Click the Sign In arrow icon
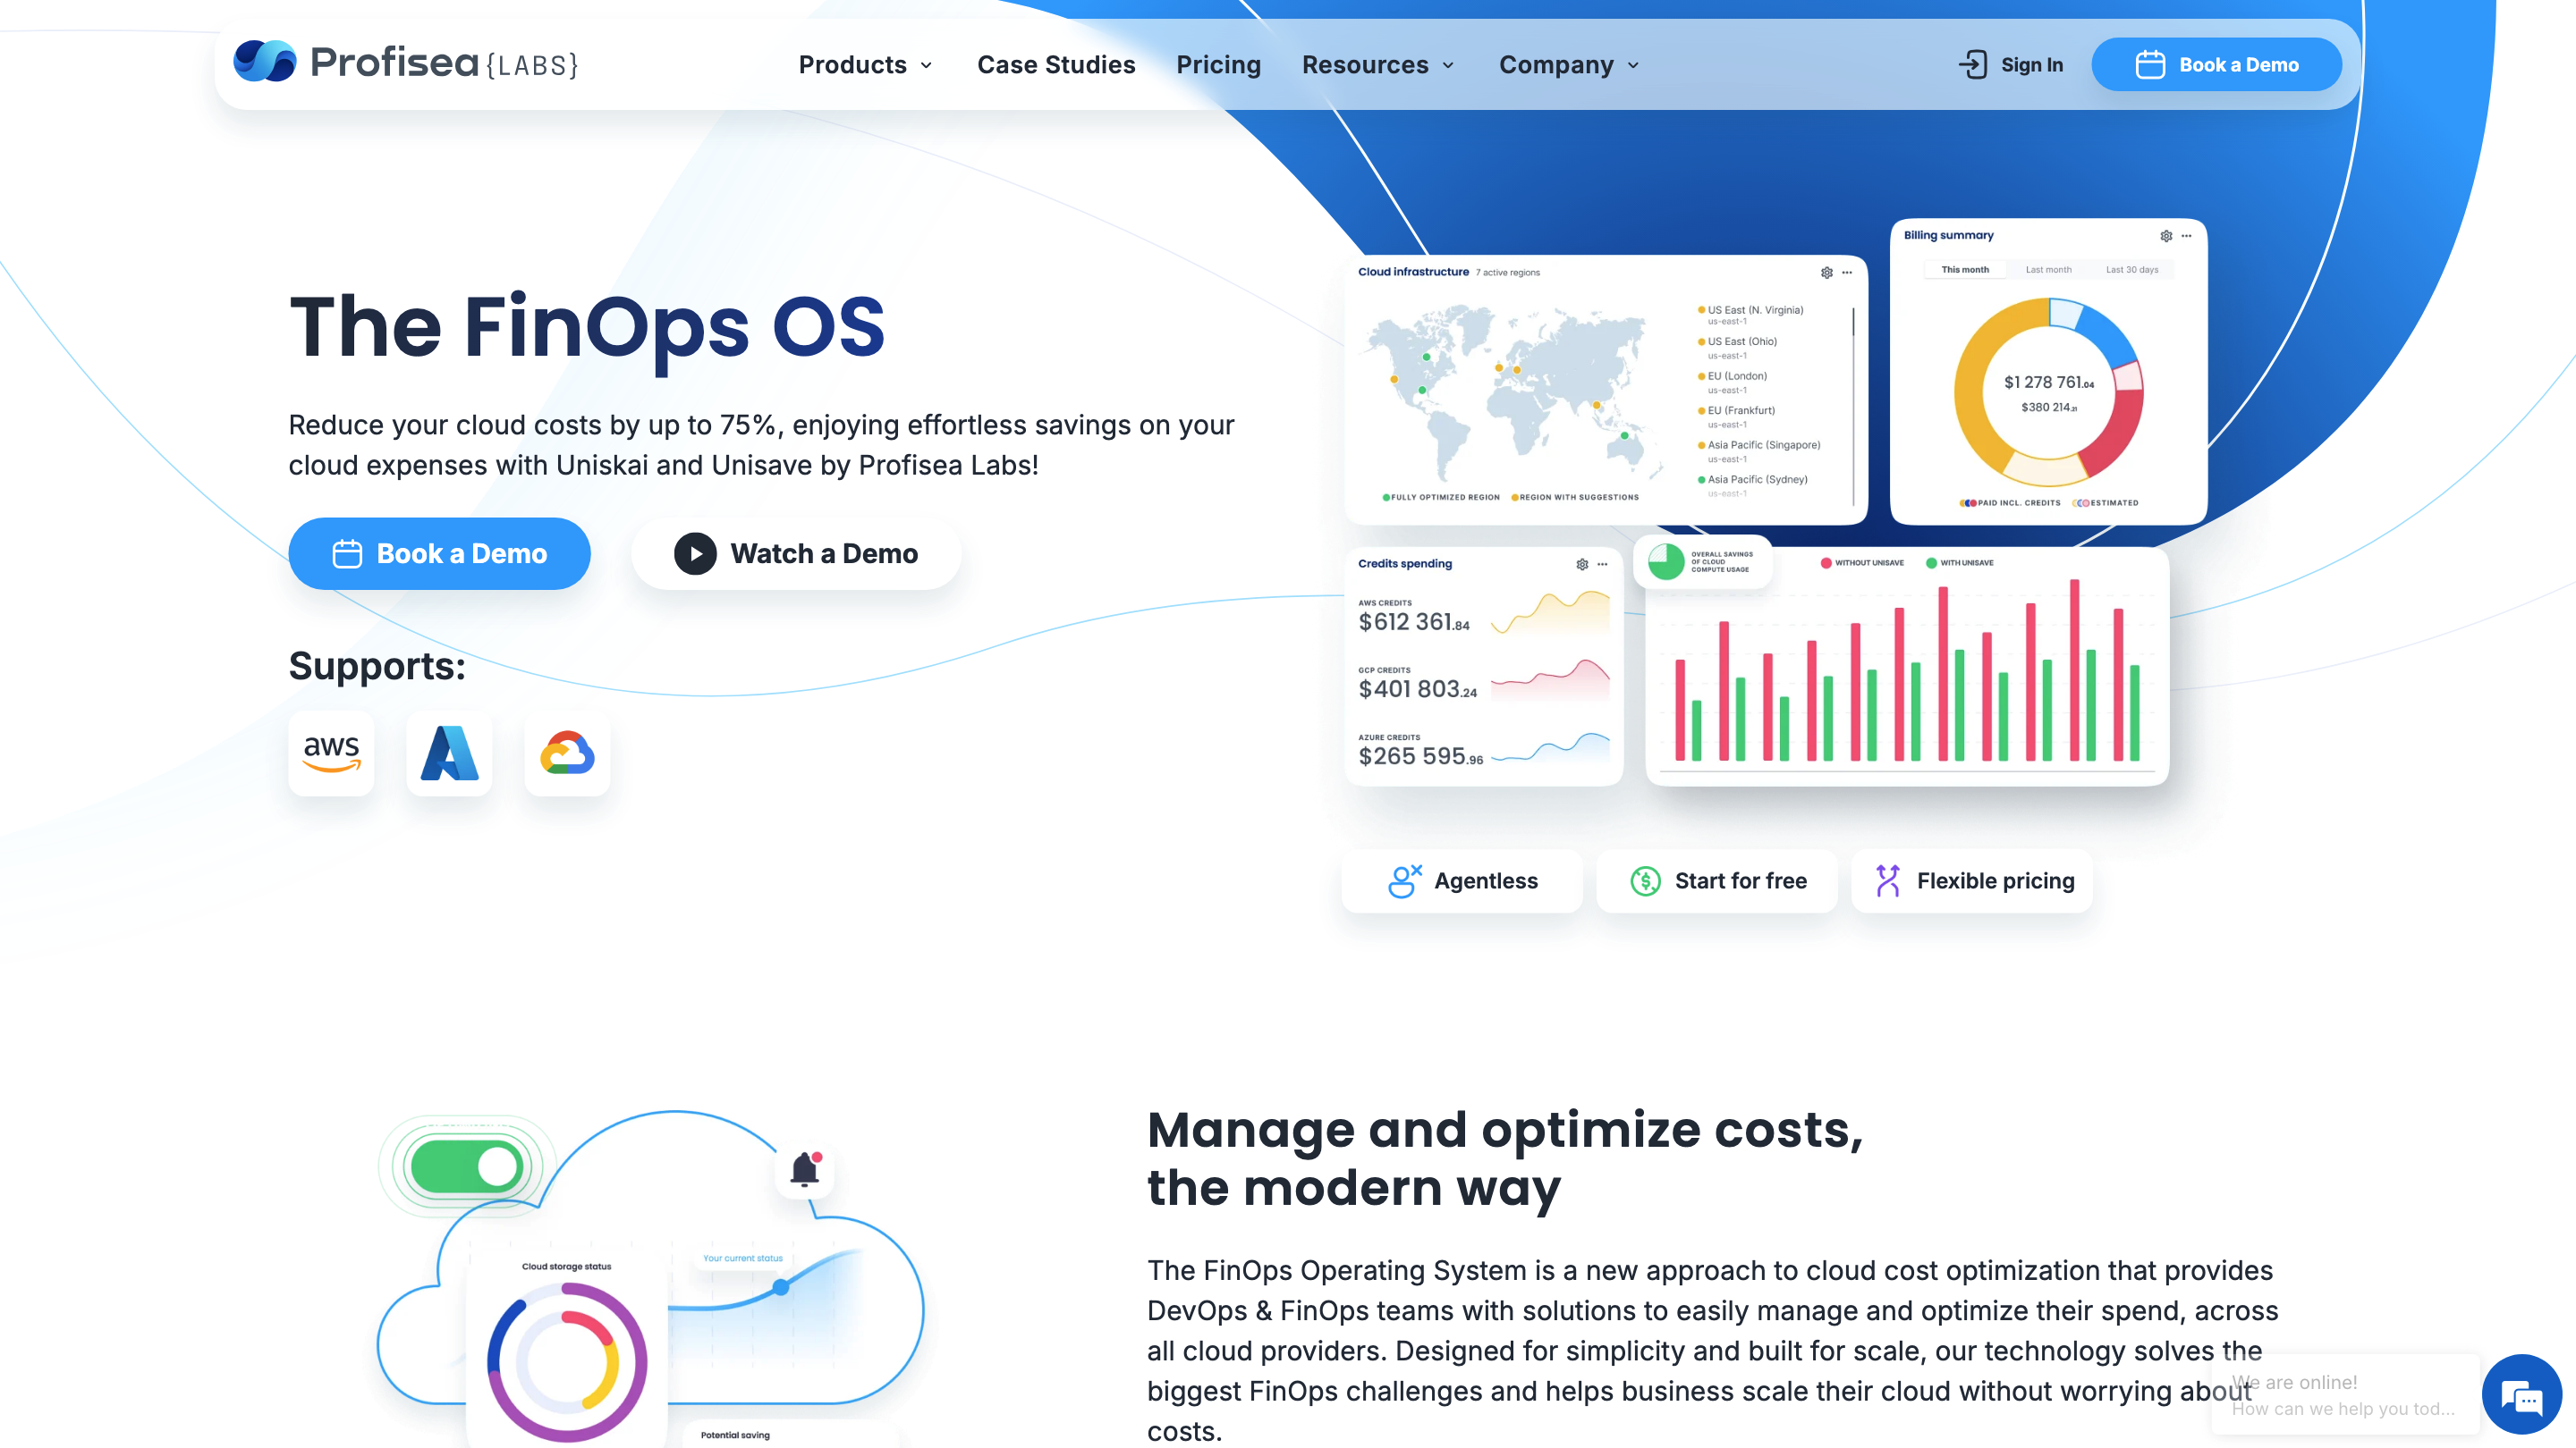The image size is (2576, 1448). click(1972, 65)
